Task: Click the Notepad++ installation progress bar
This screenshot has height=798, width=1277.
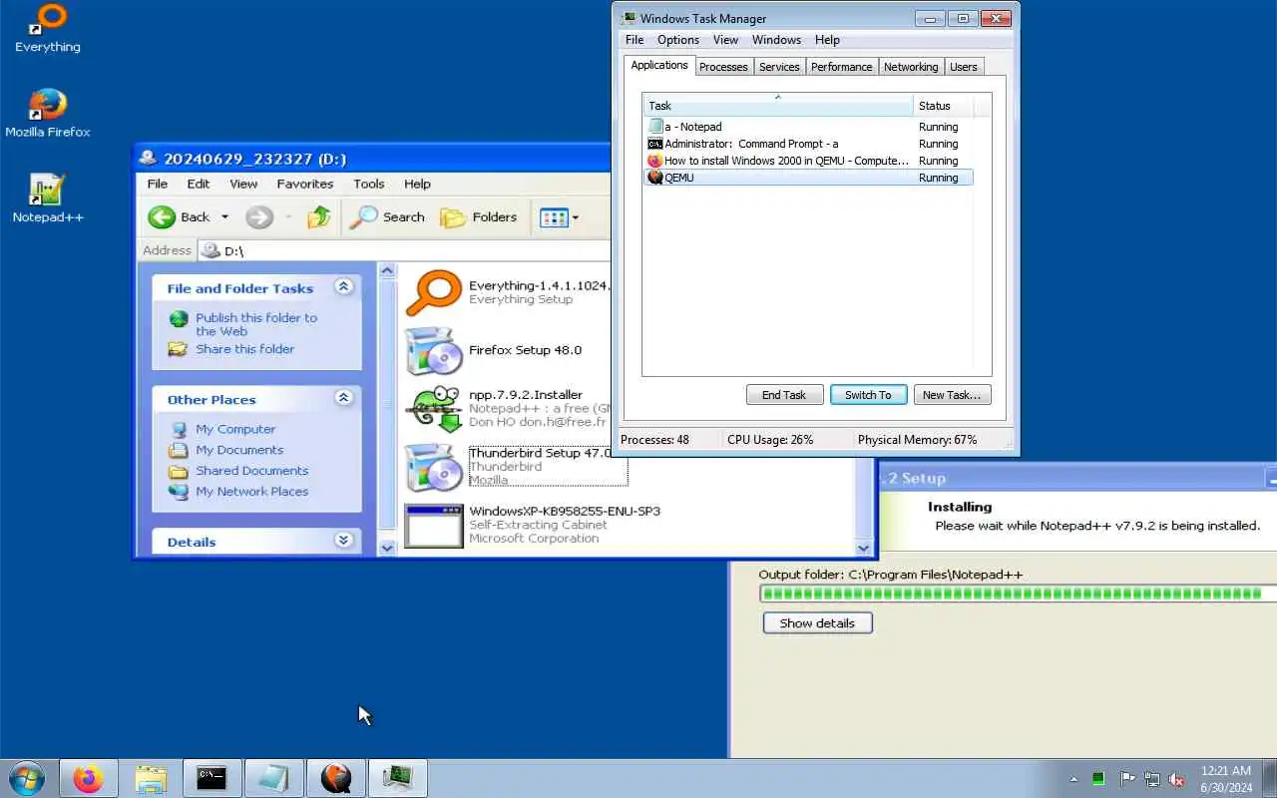Action: pos(1018,594)
